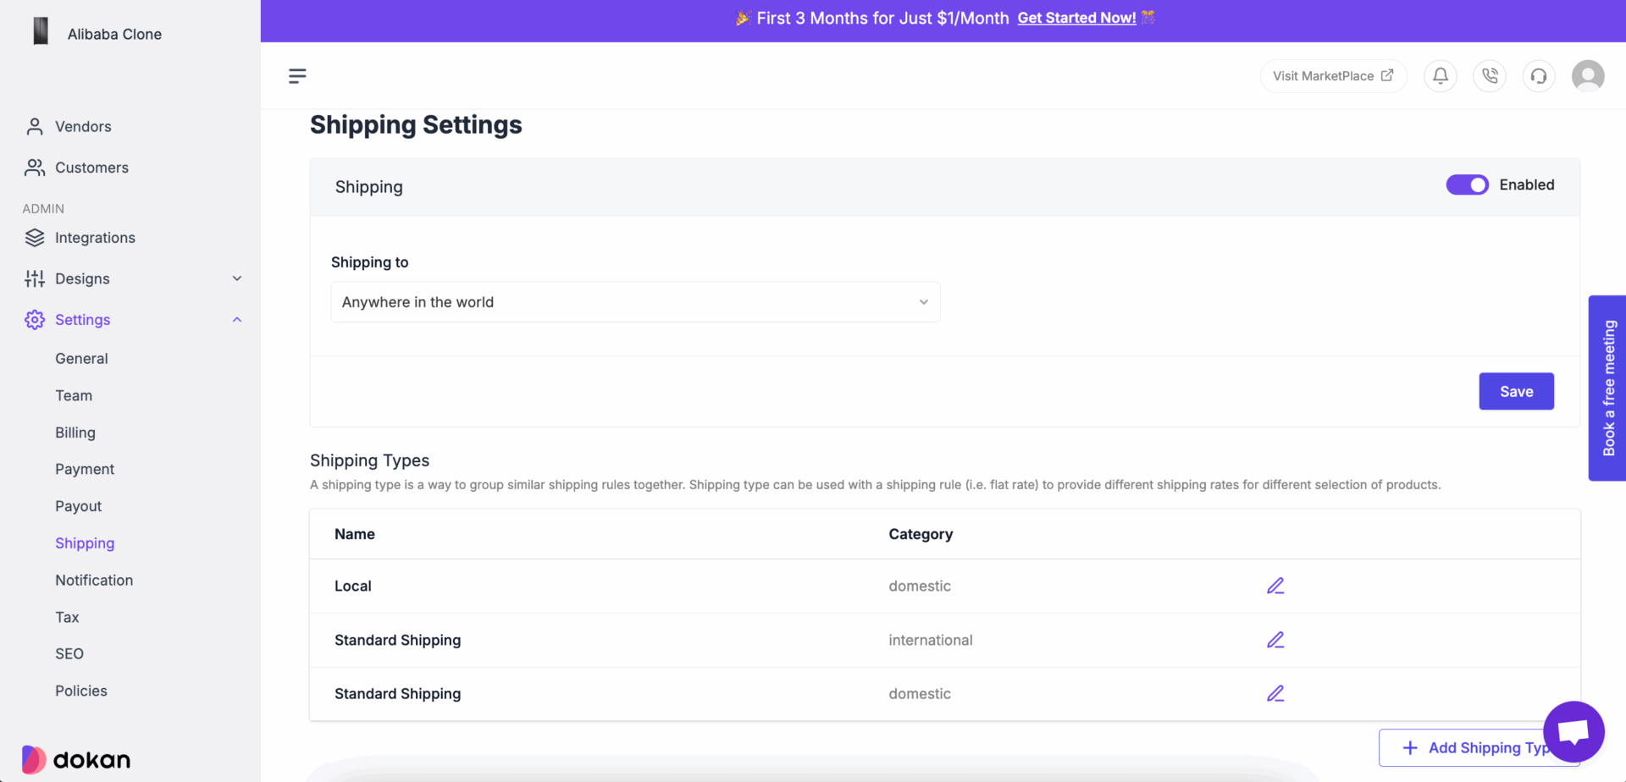Screen dimensions: 1626x782
Task: Go to Billing settings
Action: (x=75, y=432)
